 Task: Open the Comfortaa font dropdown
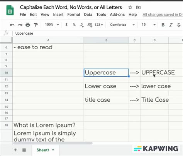click(122, 25)
